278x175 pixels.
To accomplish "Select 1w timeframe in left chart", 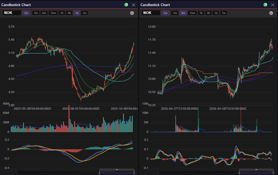I will click(85, 13).
